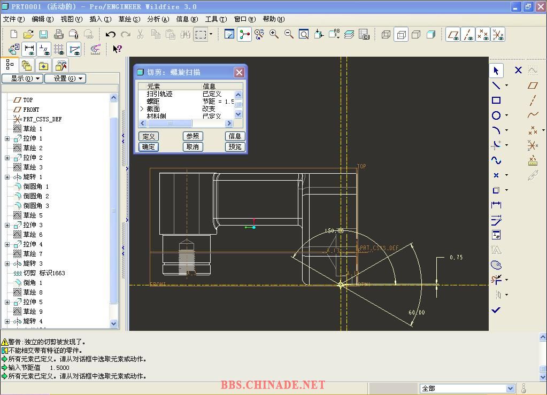Open the Line tool flyout arrow
Viewport: 547px width, 395px height.
[x=506, y=86]
